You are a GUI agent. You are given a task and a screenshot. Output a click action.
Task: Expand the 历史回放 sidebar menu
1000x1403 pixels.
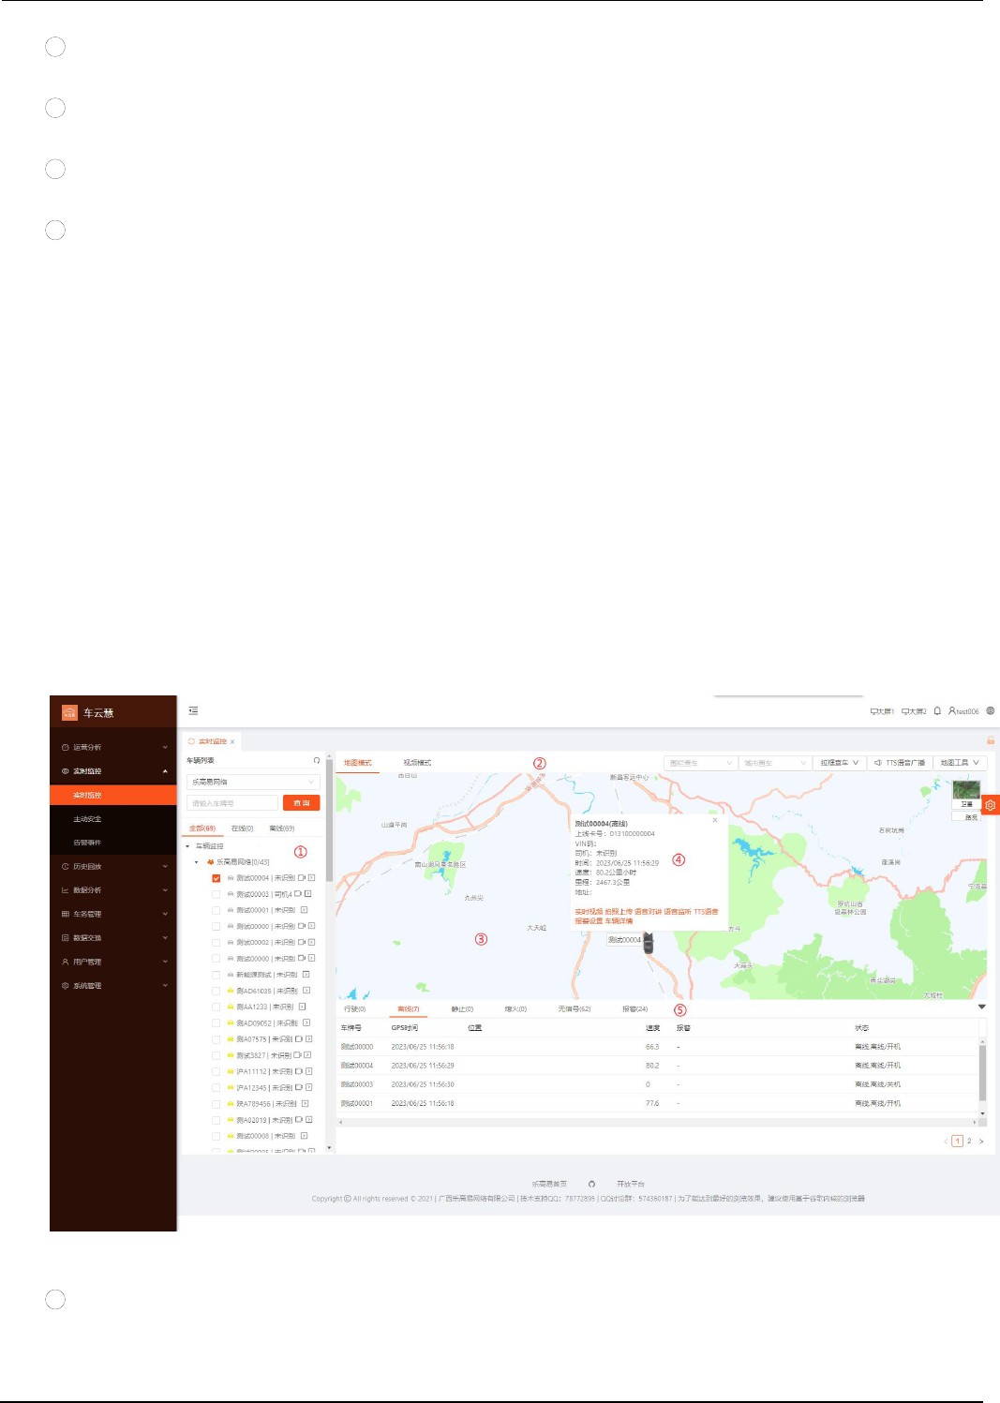[113, 866]
